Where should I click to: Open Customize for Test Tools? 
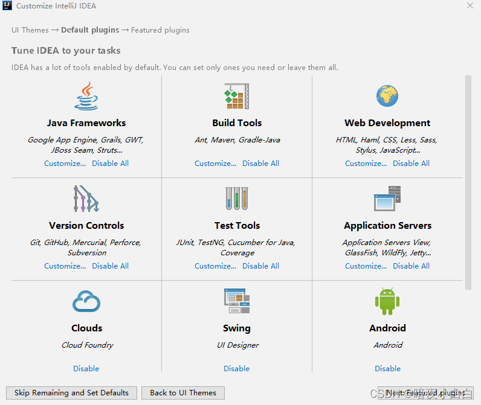(215, 266)
